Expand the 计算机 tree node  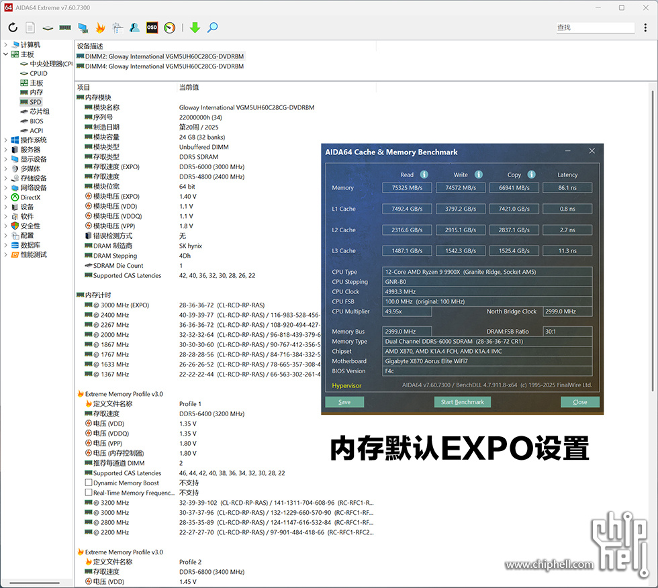click(x=5, y=45)
